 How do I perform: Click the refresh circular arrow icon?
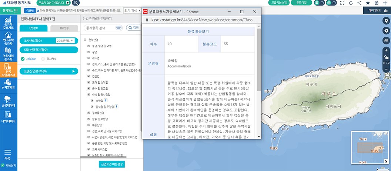(351, 3)
